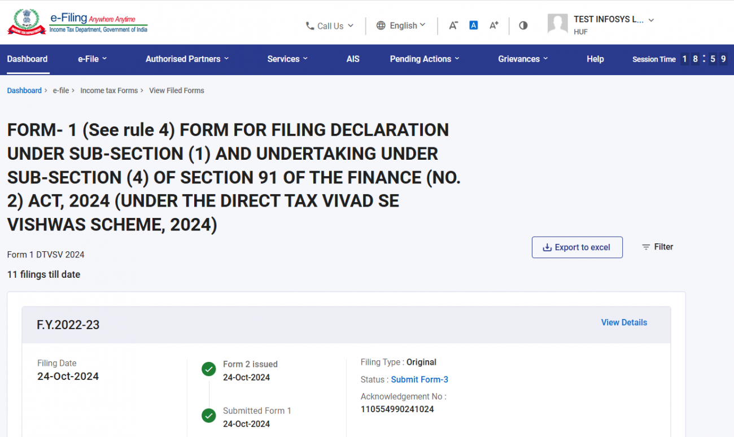Select the AIS menu item
Image resolution: width=734 pixels, height=437 pixels.
tap(353, 59)
